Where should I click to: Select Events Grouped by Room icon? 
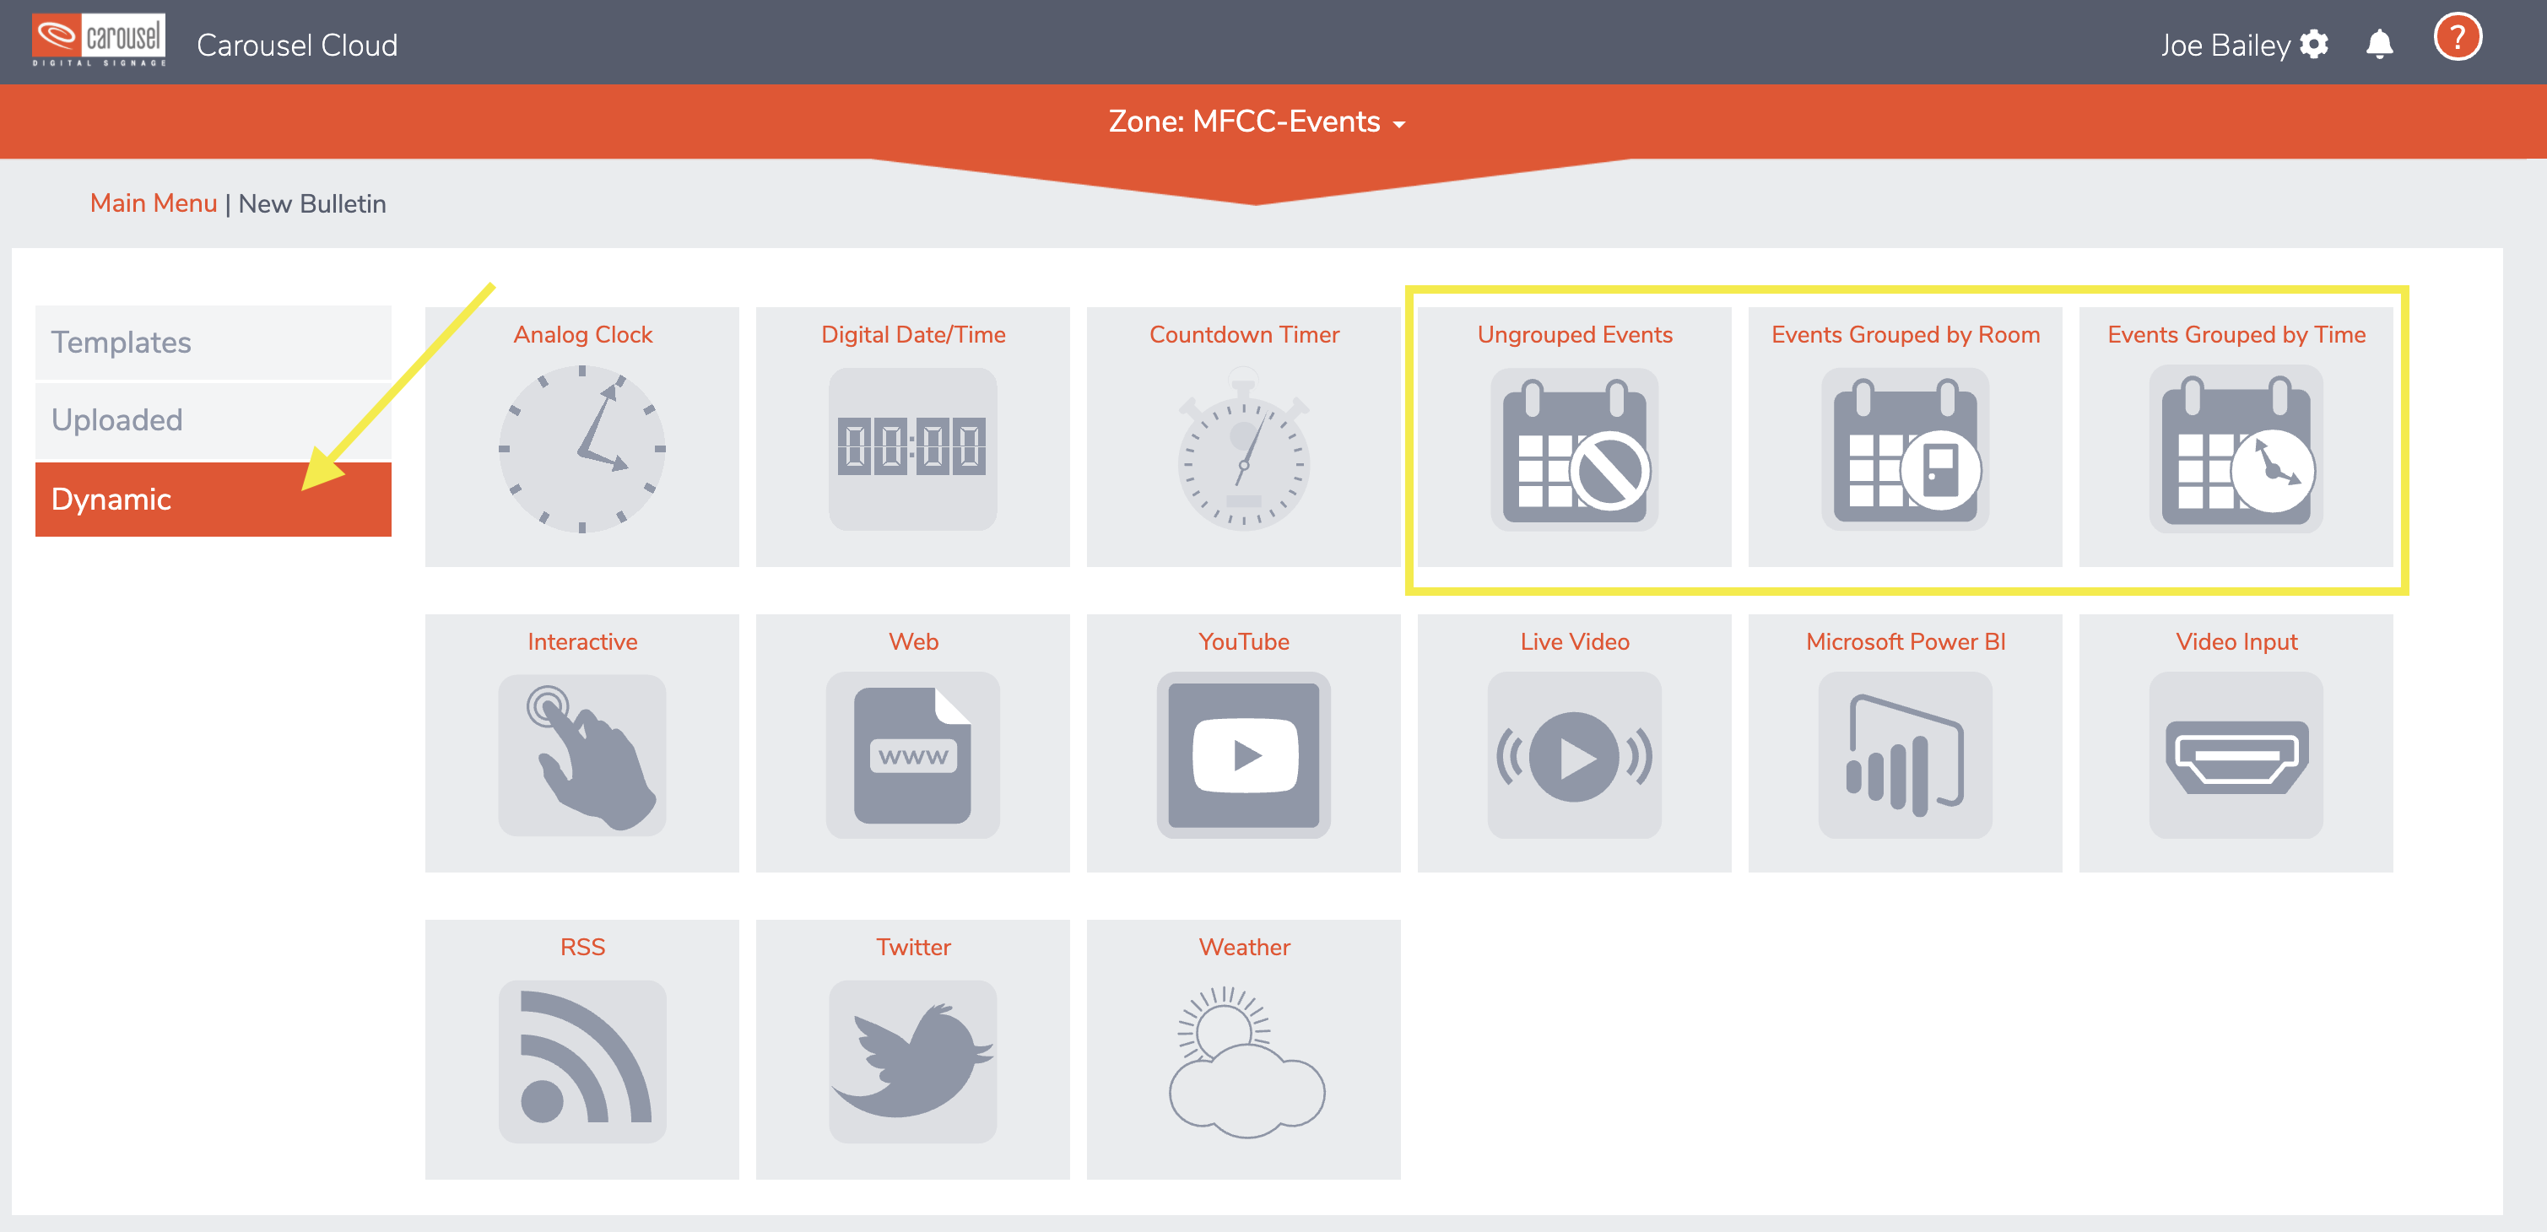coord(1904,449)
